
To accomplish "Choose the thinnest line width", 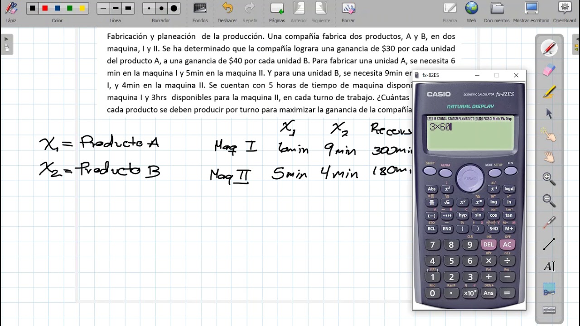I will point(103,8).
